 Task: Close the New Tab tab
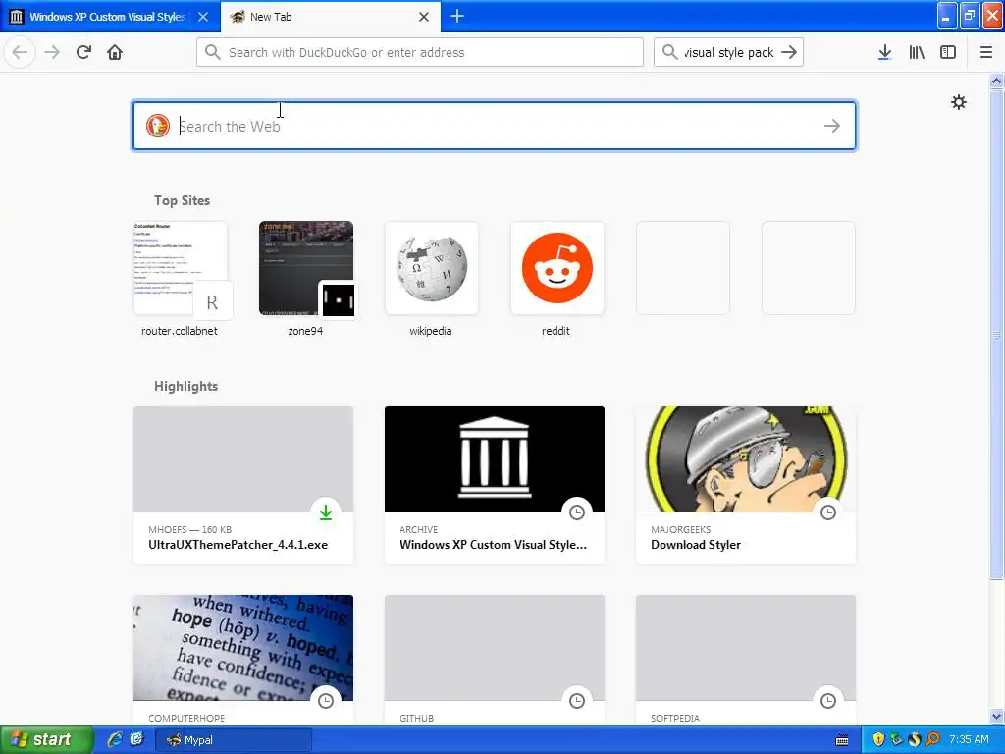point(424,17)
